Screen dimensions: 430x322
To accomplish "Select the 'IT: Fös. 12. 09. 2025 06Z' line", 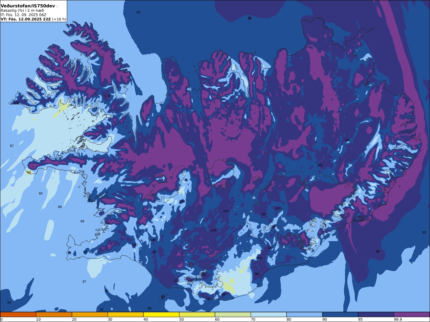I will point(24,15).
